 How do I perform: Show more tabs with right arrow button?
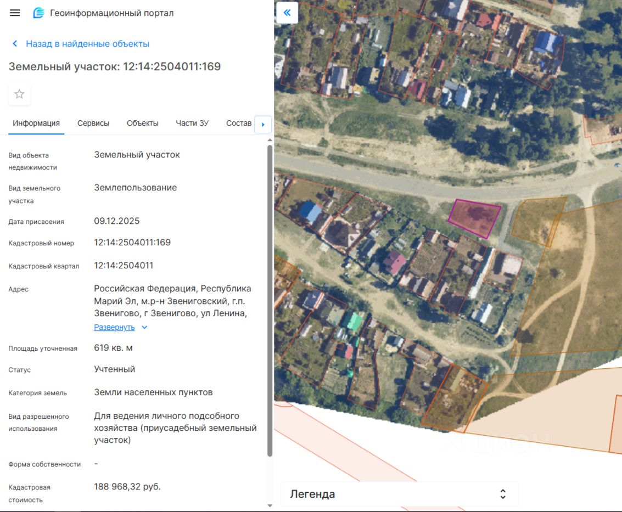(x=263, y=125)
